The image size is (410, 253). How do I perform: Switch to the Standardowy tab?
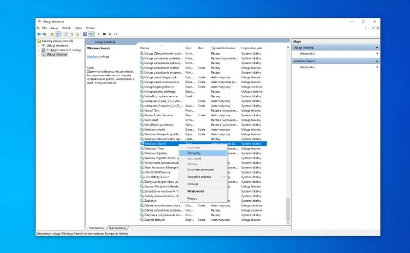[117, 228]
